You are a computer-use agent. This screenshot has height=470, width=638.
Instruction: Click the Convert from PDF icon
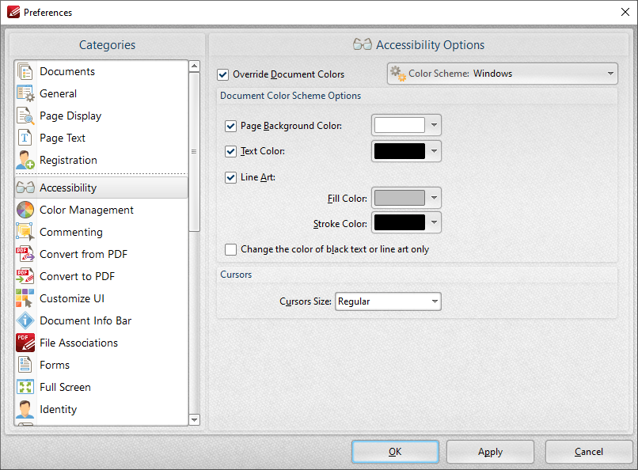(25, 254)
